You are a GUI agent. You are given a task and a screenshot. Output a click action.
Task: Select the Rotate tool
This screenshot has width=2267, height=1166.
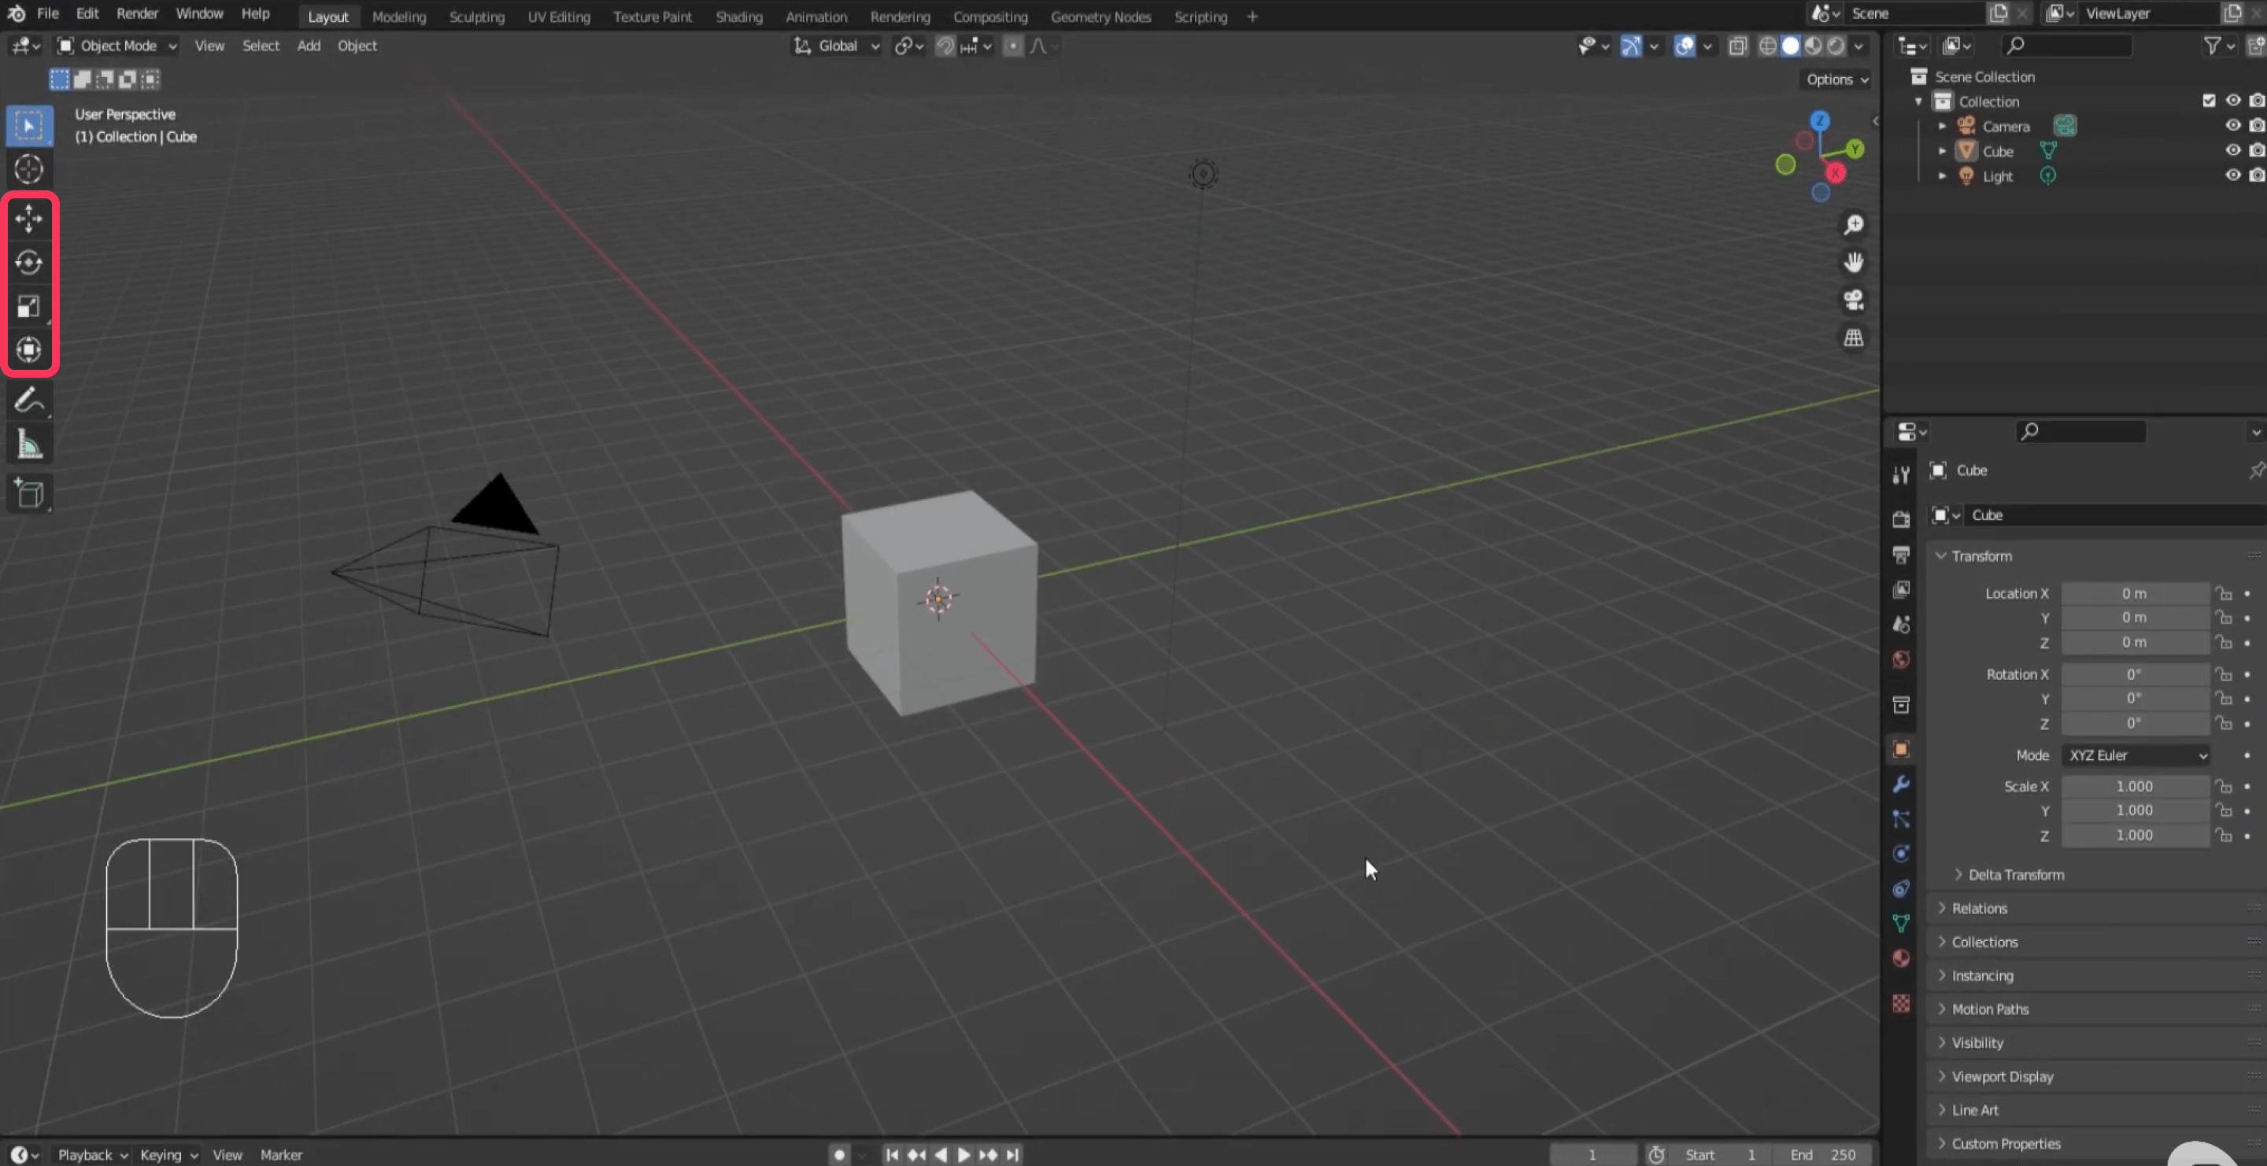coord(29,262)
